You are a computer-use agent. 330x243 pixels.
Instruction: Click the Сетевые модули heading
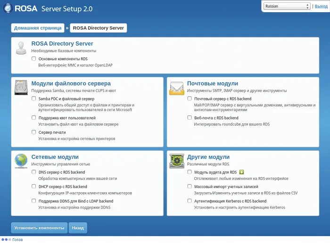tap(55, 157)
